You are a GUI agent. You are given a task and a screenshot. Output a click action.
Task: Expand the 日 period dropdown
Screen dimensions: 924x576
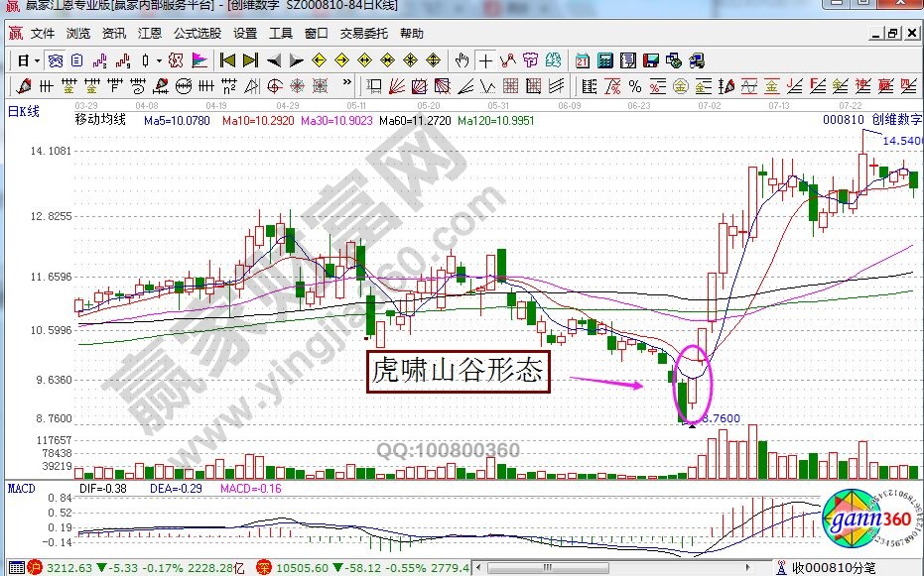tap(27, 60)
